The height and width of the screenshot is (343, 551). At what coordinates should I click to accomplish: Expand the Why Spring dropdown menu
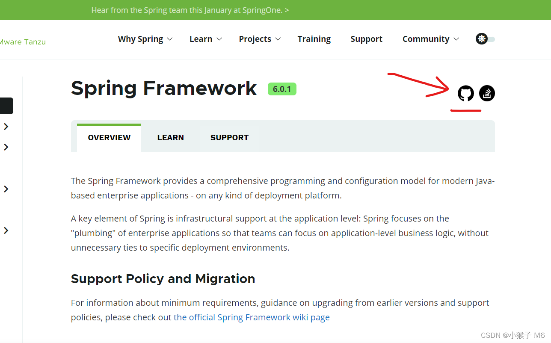click(145, 39)
